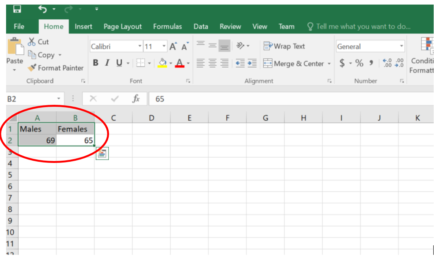Toggle Bold formatting
The image size is (434, 259).
96,63
